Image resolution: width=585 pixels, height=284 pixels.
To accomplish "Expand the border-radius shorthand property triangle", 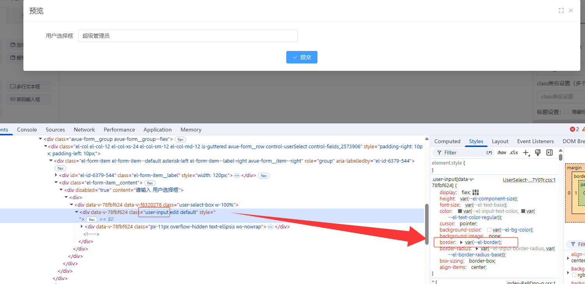I will [477, 249].
